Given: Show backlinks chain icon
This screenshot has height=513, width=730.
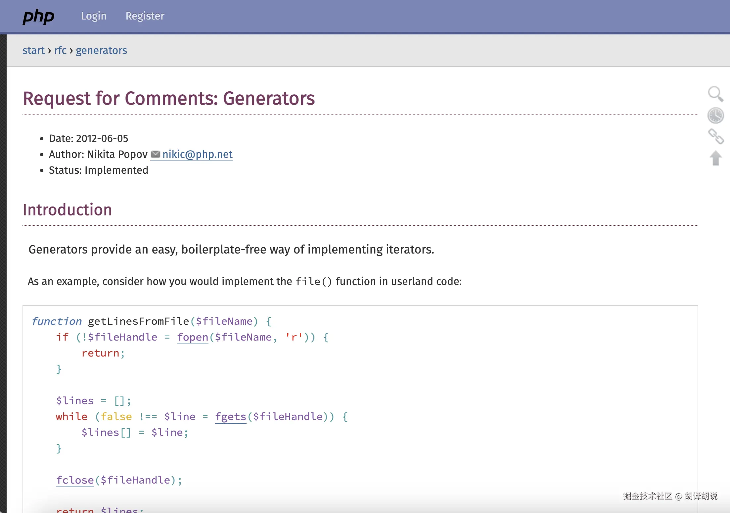Looking at the screenshot, I should 716,136.
